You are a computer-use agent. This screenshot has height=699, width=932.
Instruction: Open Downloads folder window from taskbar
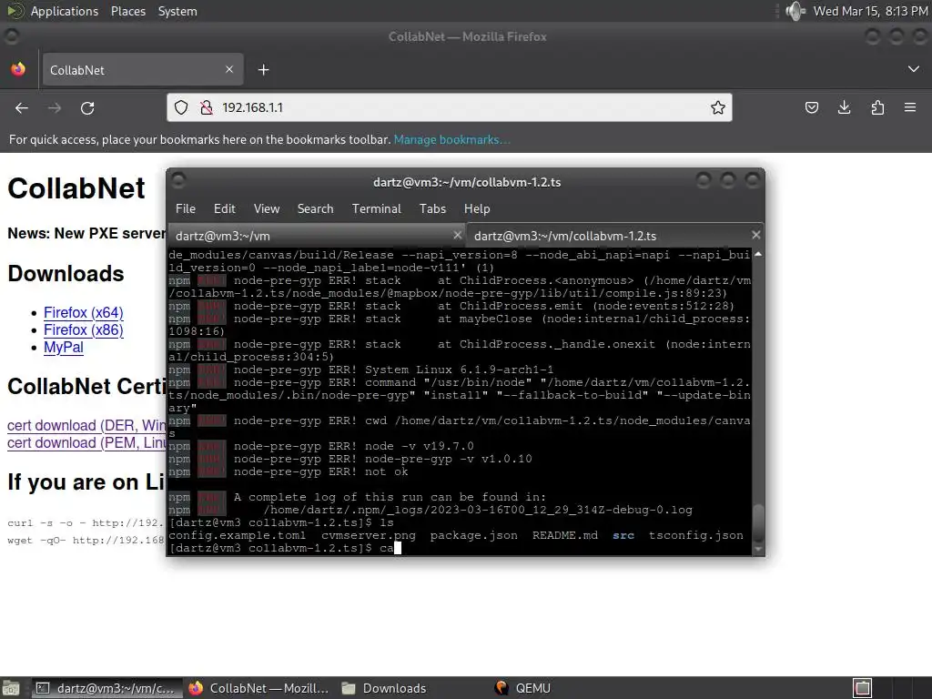(384, 688)
